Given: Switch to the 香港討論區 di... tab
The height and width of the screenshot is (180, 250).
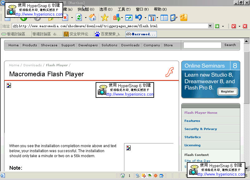Looking at the screenshot, I should pyautogui.click(x=47, y=34).
